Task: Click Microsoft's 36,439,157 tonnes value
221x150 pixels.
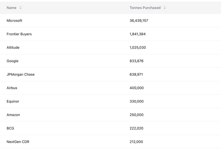Action: [139, 21]
